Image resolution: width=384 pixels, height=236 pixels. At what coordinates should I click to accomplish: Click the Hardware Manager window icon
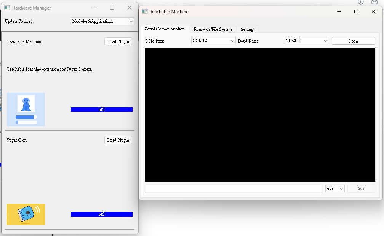pos(7,8)
